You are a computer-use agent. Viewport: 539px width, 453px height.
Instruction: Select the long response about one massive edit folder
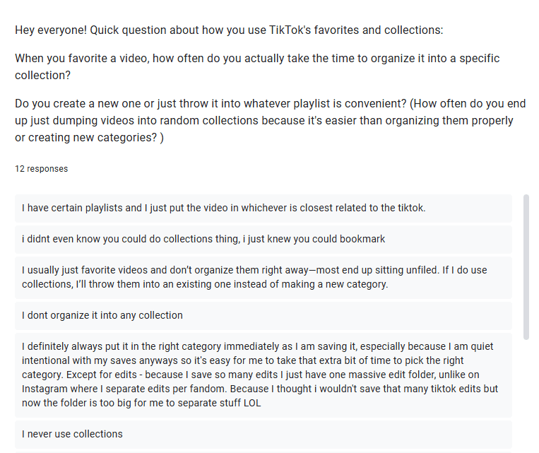click(263, 375)
